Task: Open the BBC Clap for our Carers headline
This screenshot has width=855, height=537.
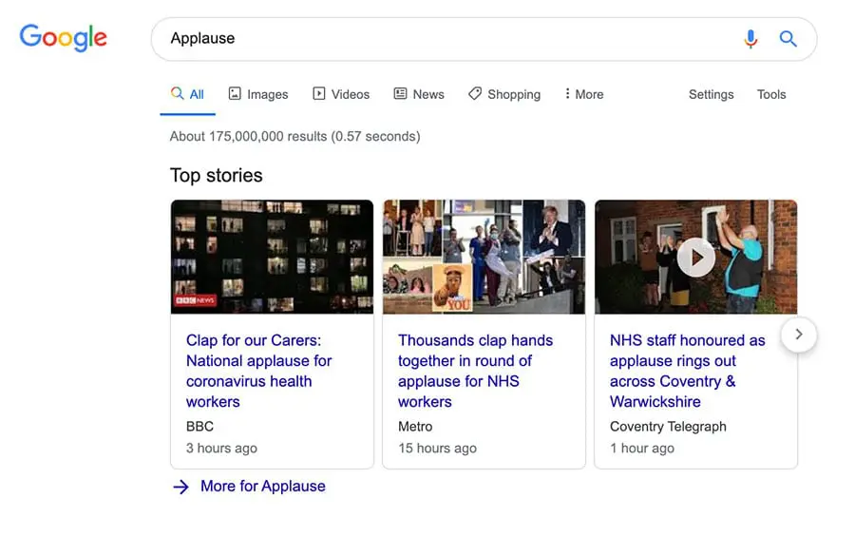Action: [x=258, y=371]
